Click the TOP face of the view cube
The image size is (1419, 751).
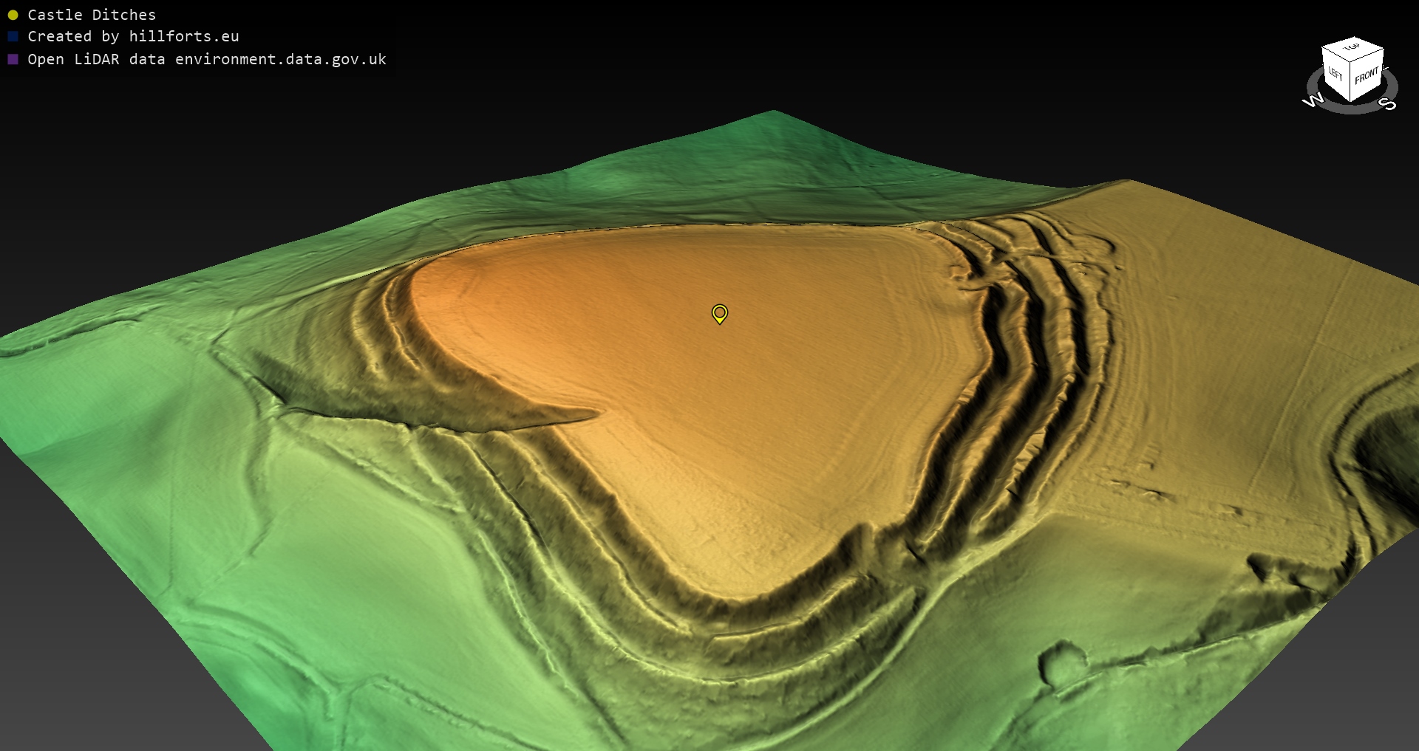coord(1352,47)
